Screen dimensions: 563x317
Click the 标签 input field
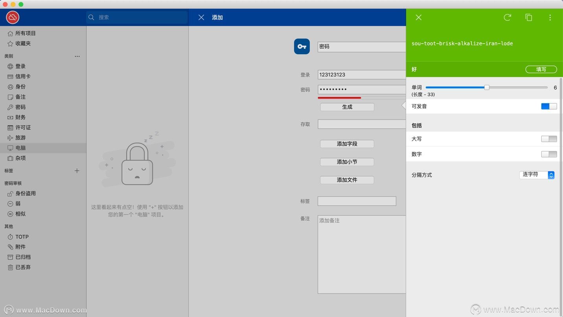357,201
